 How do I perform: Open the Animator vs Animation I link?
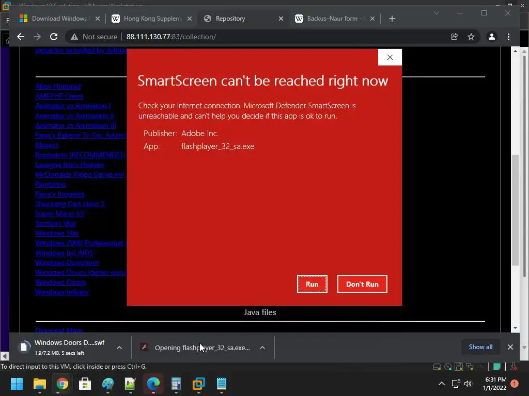point(73,106)
